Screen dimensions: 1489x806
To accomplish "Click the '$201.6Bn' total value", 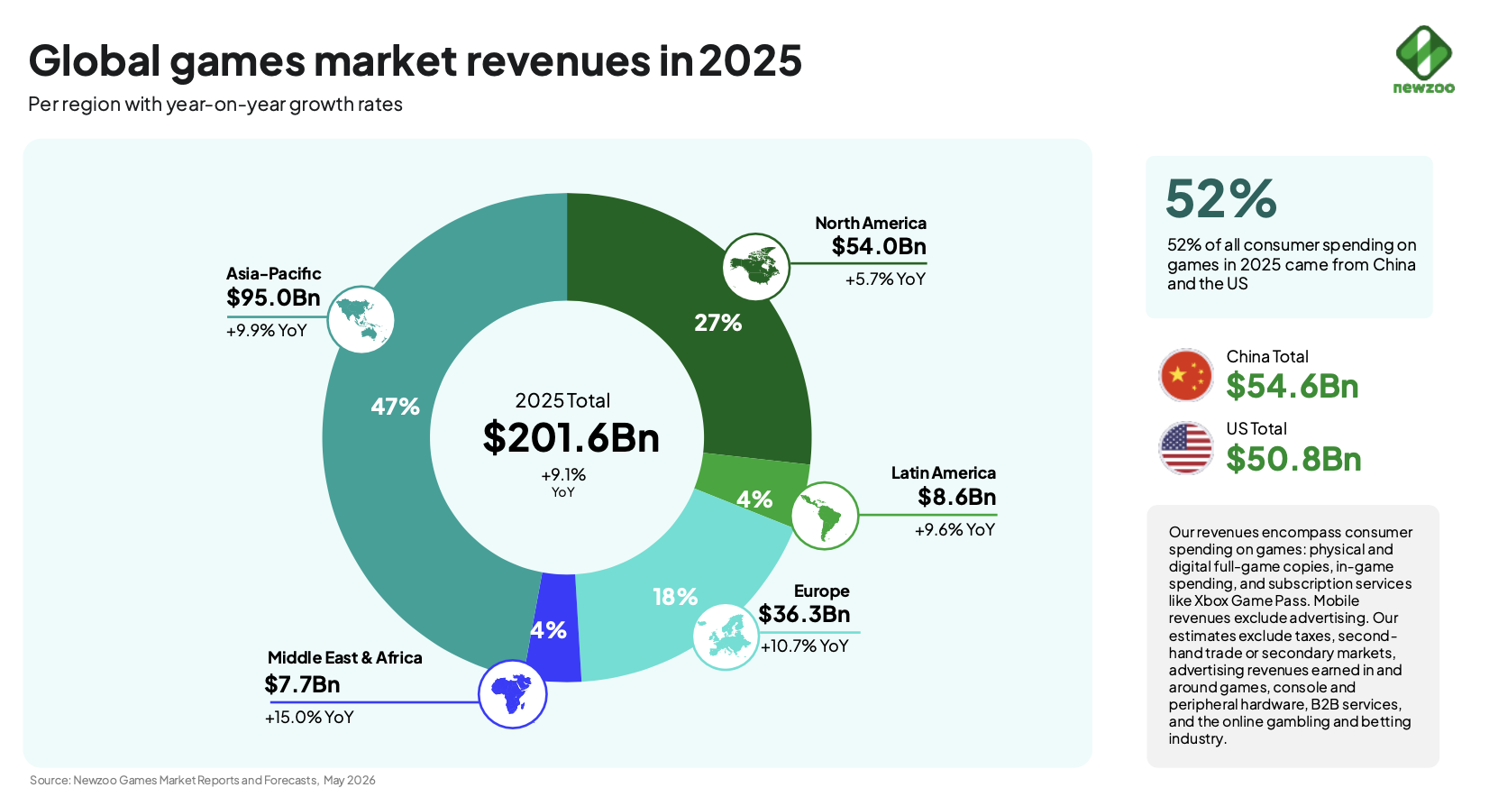I will tap(571, 438).
